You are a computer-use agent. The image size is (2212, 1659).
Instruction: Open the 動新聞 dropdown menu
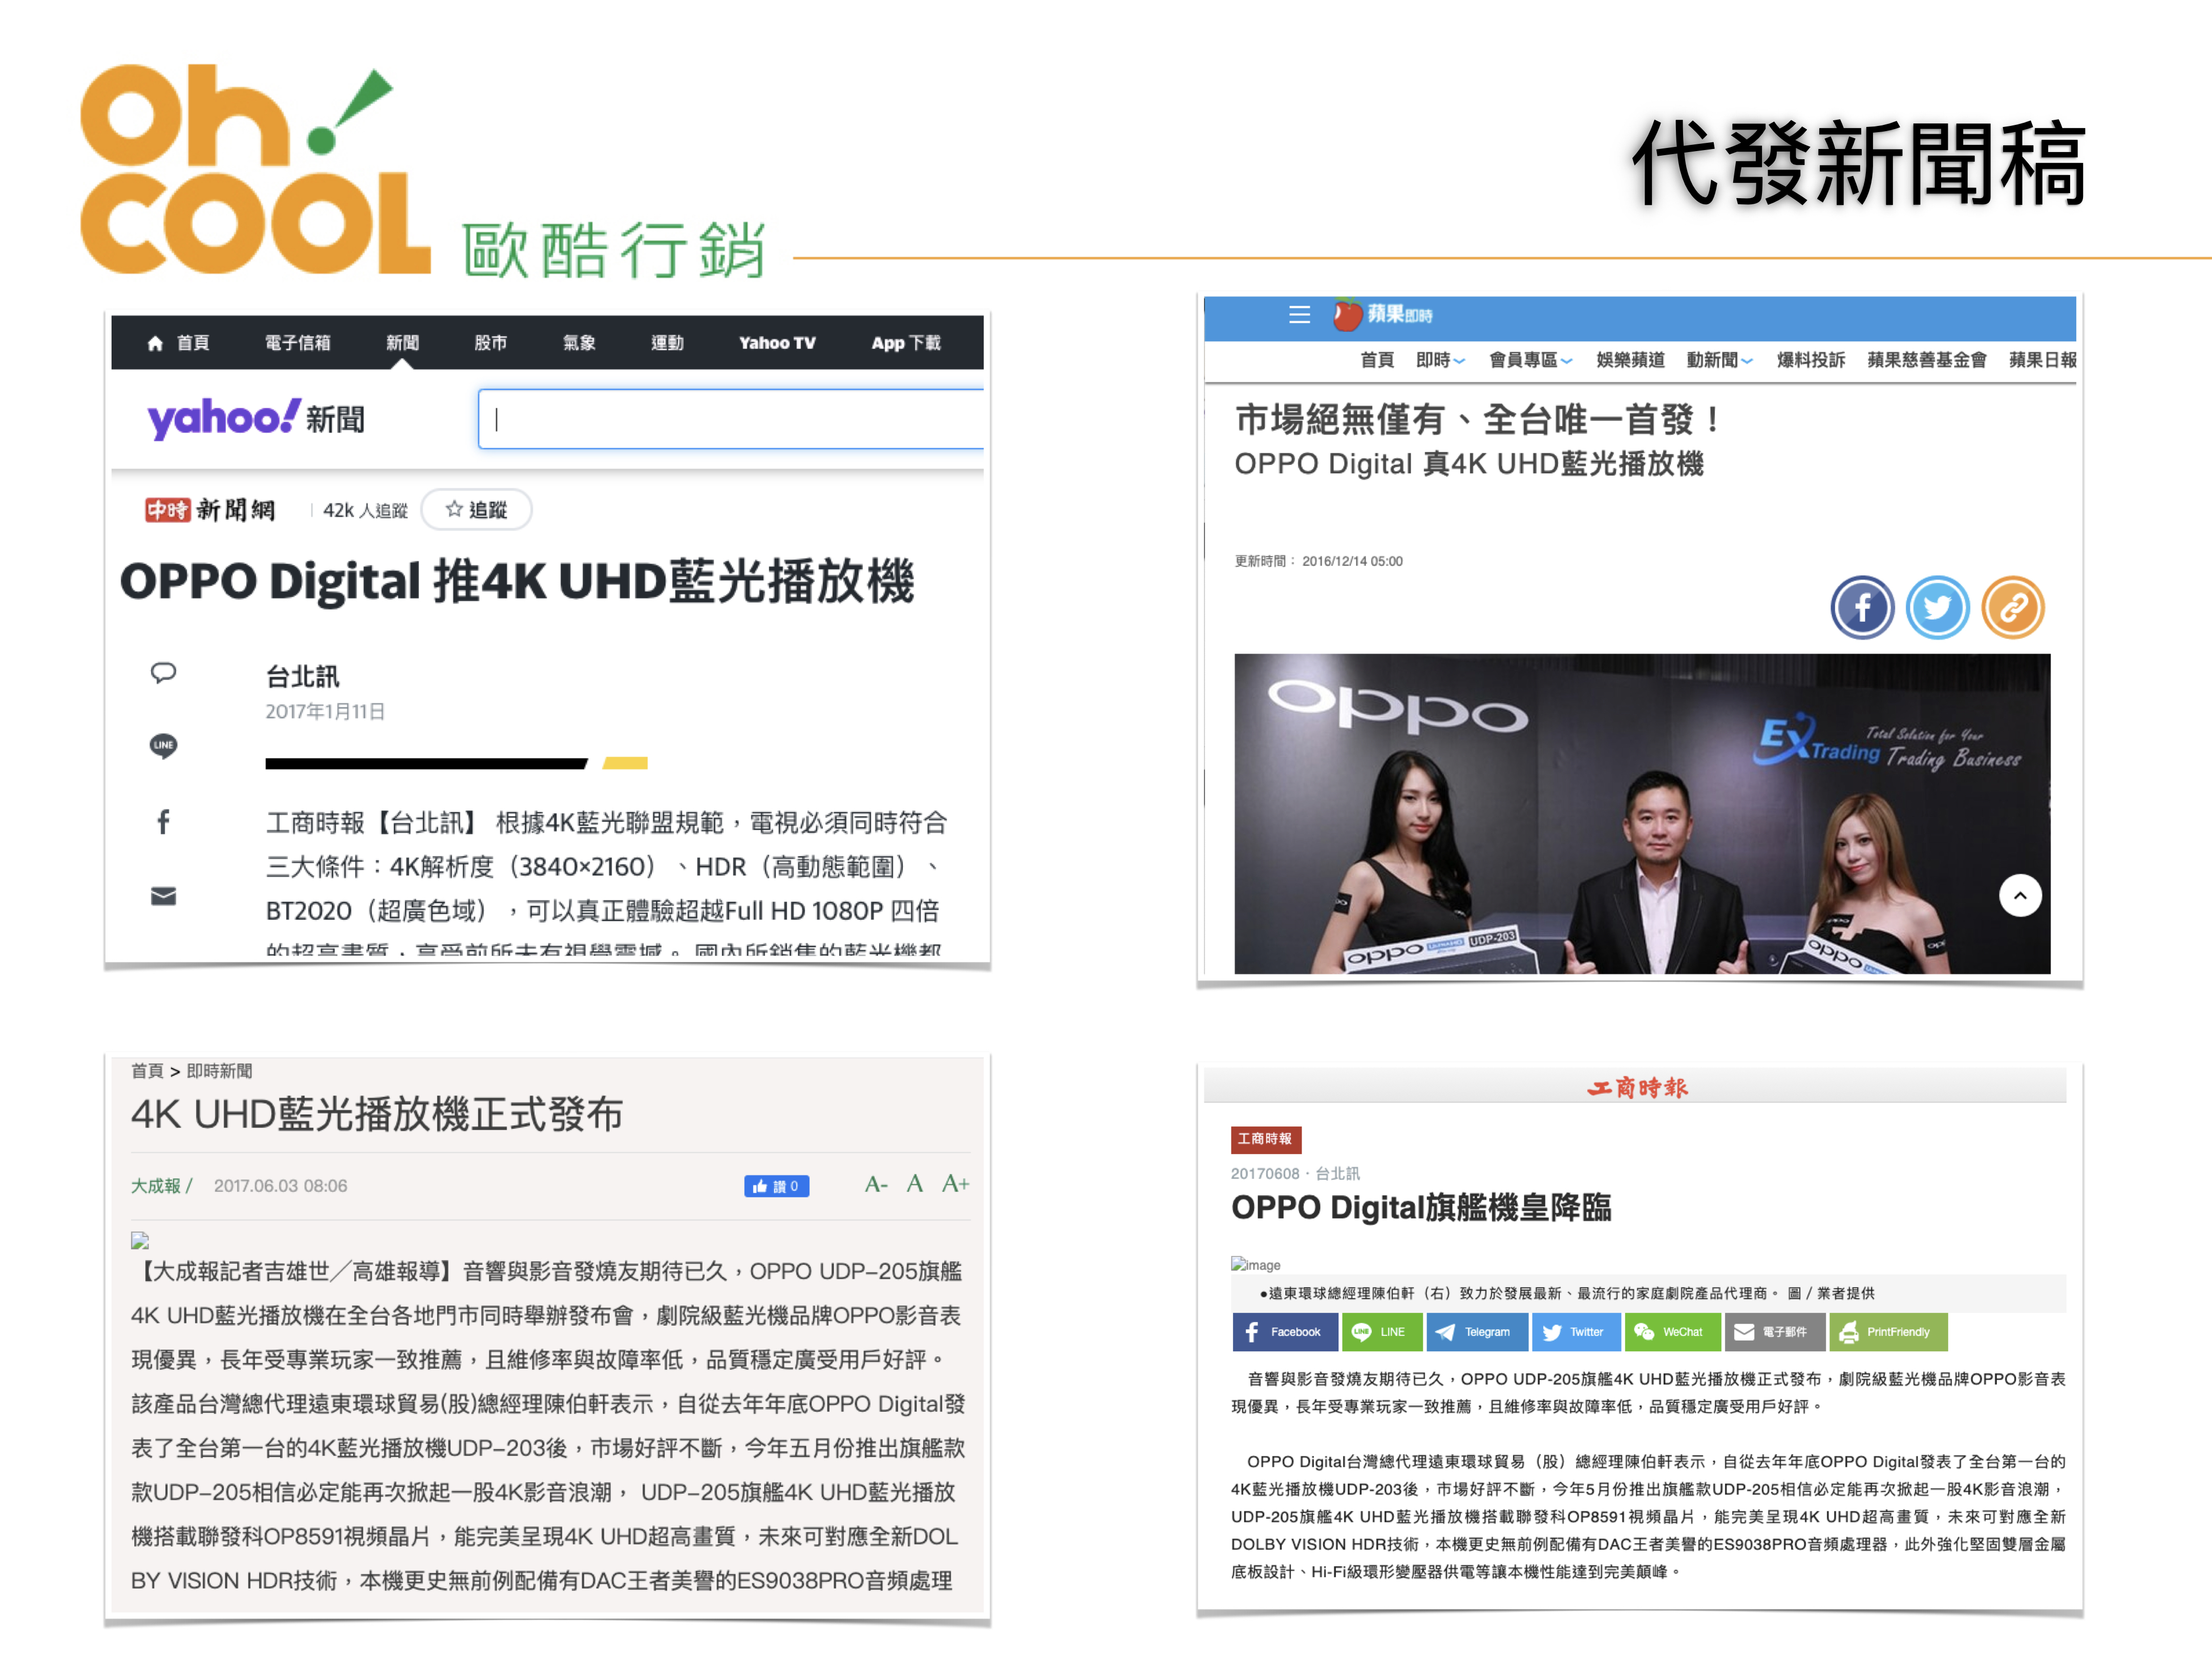click(x=1719, y=360)
